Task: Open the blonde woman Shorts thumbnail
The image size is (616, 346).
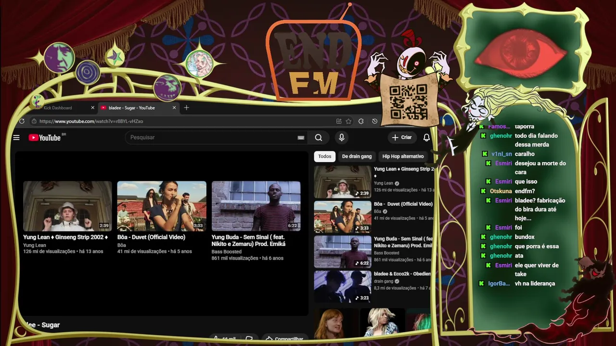Action: click(x=382, y=323)
